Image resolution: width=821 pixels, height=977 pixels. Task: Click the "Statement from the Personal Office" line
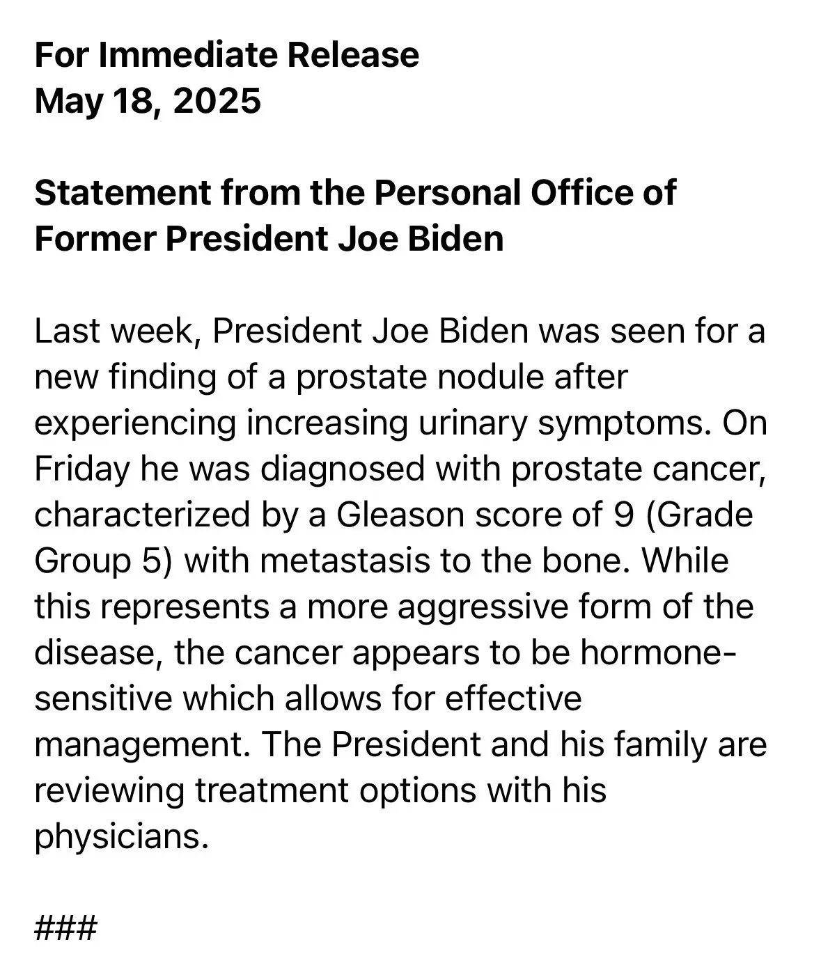(x=354, y=193)
